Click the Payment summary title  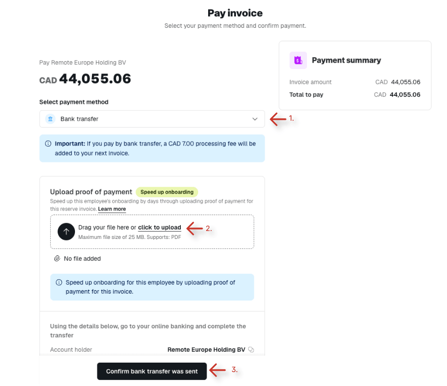click(x=346, y=60)
